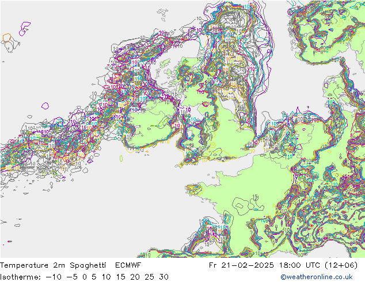Screen dimensions: 365x282
Task: Click the '15' isotherm label over central France
Action: pyautogui.click(x=256, y=197)
